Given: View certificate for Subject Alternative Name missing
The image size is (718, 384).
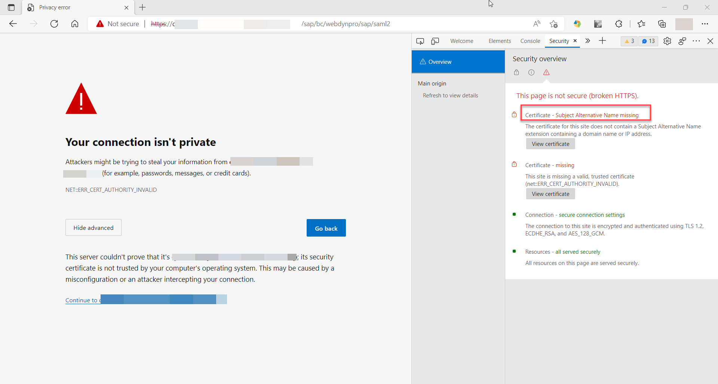Looking at the screenshot, I should [550, 144].
